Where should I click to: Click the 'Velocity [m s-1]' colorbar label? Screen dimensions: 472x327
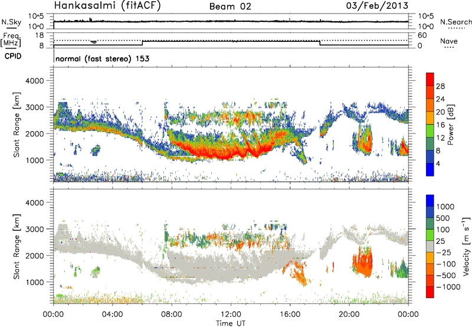(466, 246)
